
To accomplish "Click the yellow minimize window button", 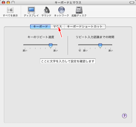I will 8,3.
